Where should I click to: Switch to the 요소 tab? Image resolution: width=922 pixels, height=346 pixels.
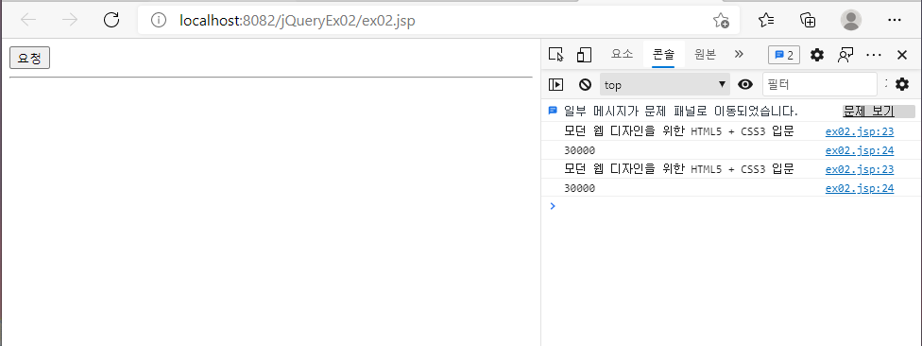tap(623, 54)
